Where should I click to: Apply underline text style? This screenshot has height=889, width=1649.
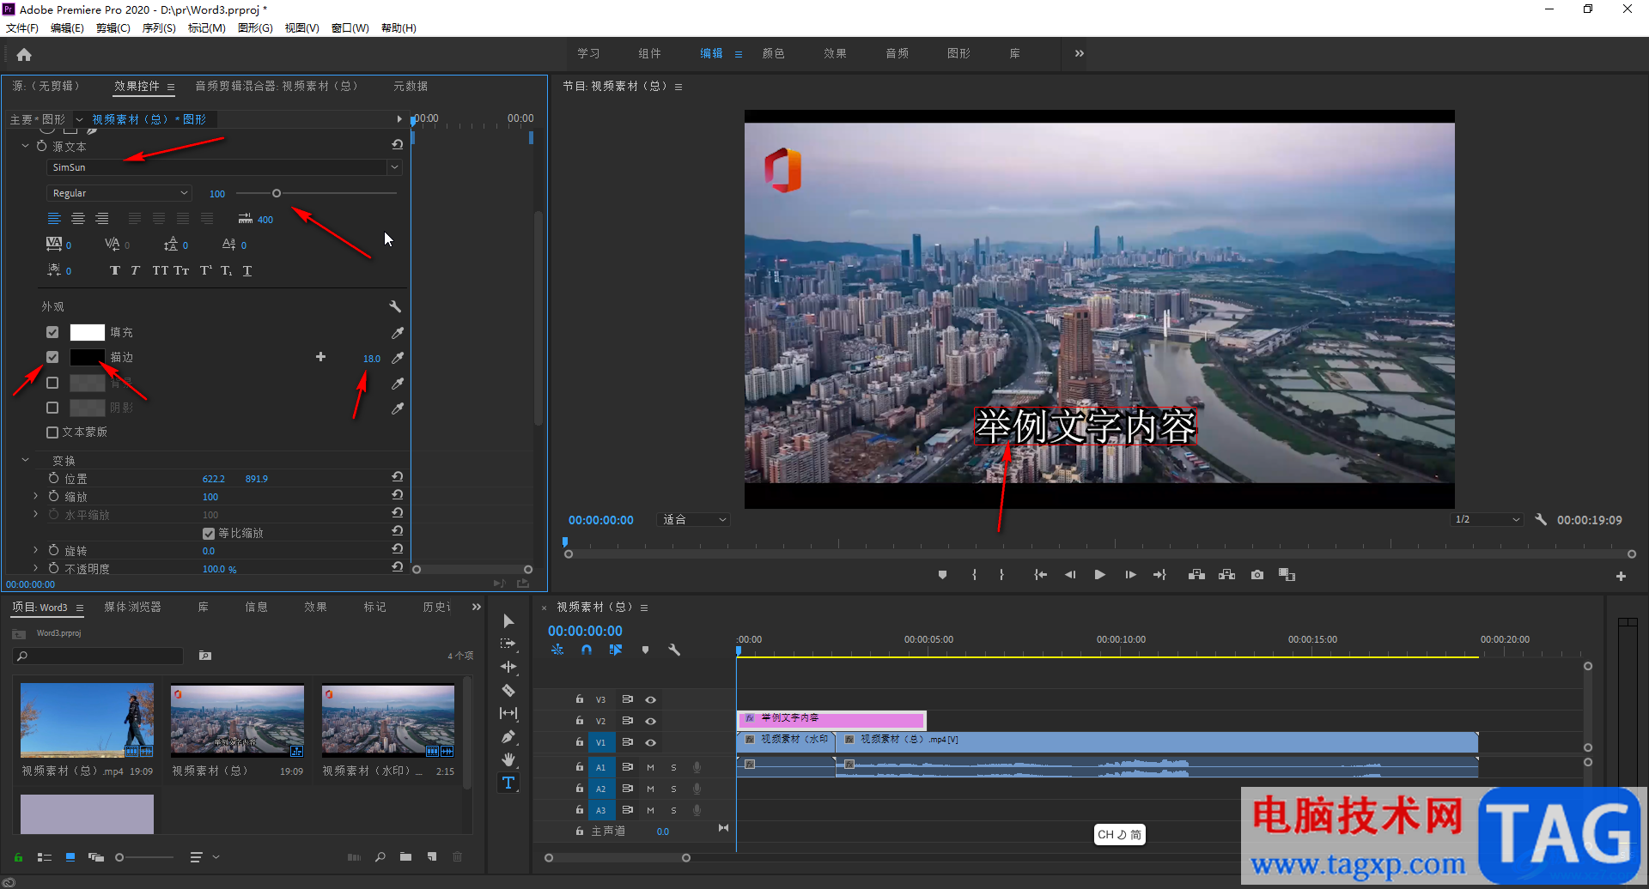pos(247,270)
